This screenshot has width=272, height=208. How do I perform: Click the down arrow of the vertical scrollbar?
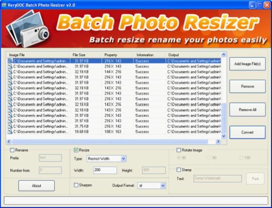pos(224,136)
